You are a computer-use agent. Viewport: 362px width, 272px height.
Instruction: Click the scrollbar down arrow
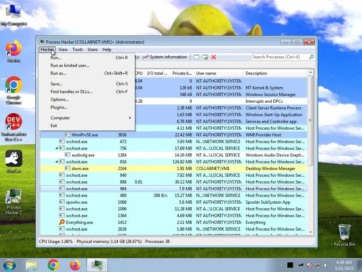pyautogui.click(x=310, y=232)
